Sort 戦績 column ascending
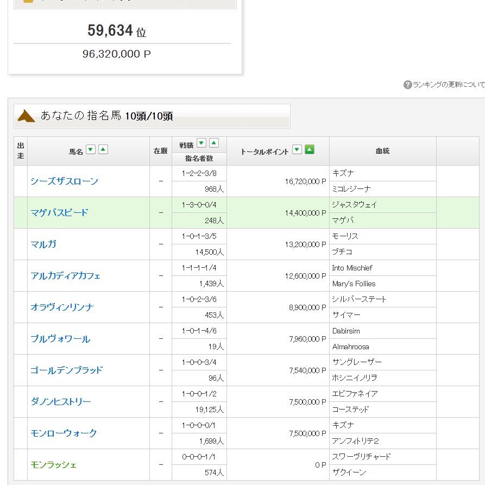 (214, 143)
